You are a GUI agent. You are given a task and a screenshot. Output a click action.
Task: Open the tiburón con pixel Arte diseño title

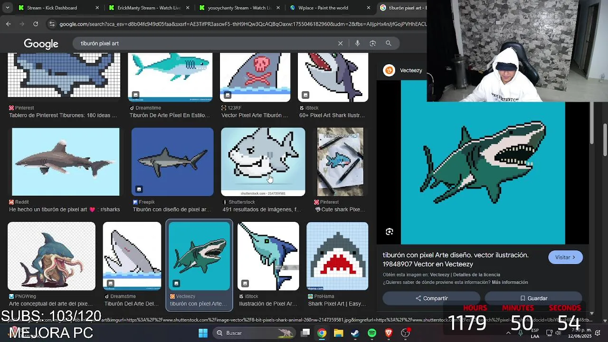456,259
